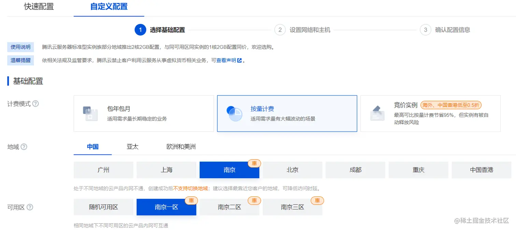Select 随机可用区 availability zone
The height and width of the screenshot is (231, 516).
click(103, 207)
